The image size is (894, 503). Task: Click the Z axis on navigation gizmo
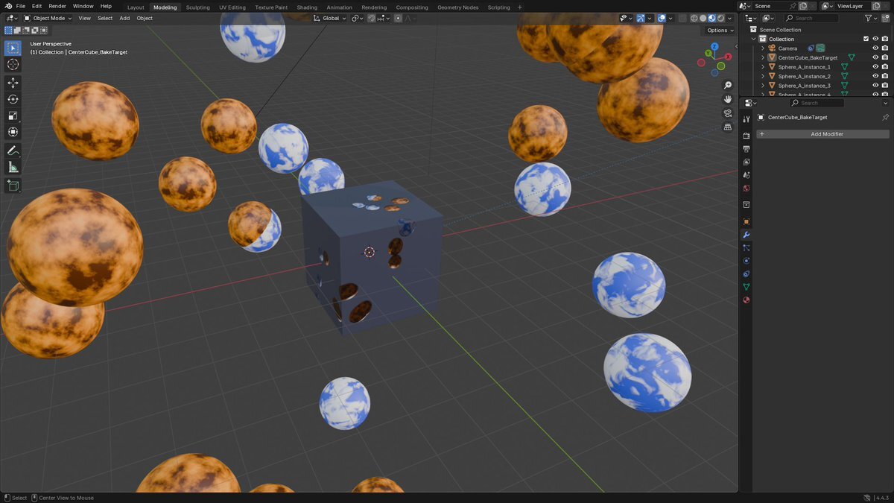pyautogui.click(x=714, y=46)
